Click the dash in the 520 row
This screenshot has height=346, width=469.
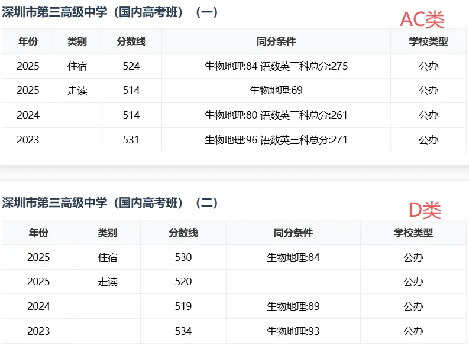[293, 282]
